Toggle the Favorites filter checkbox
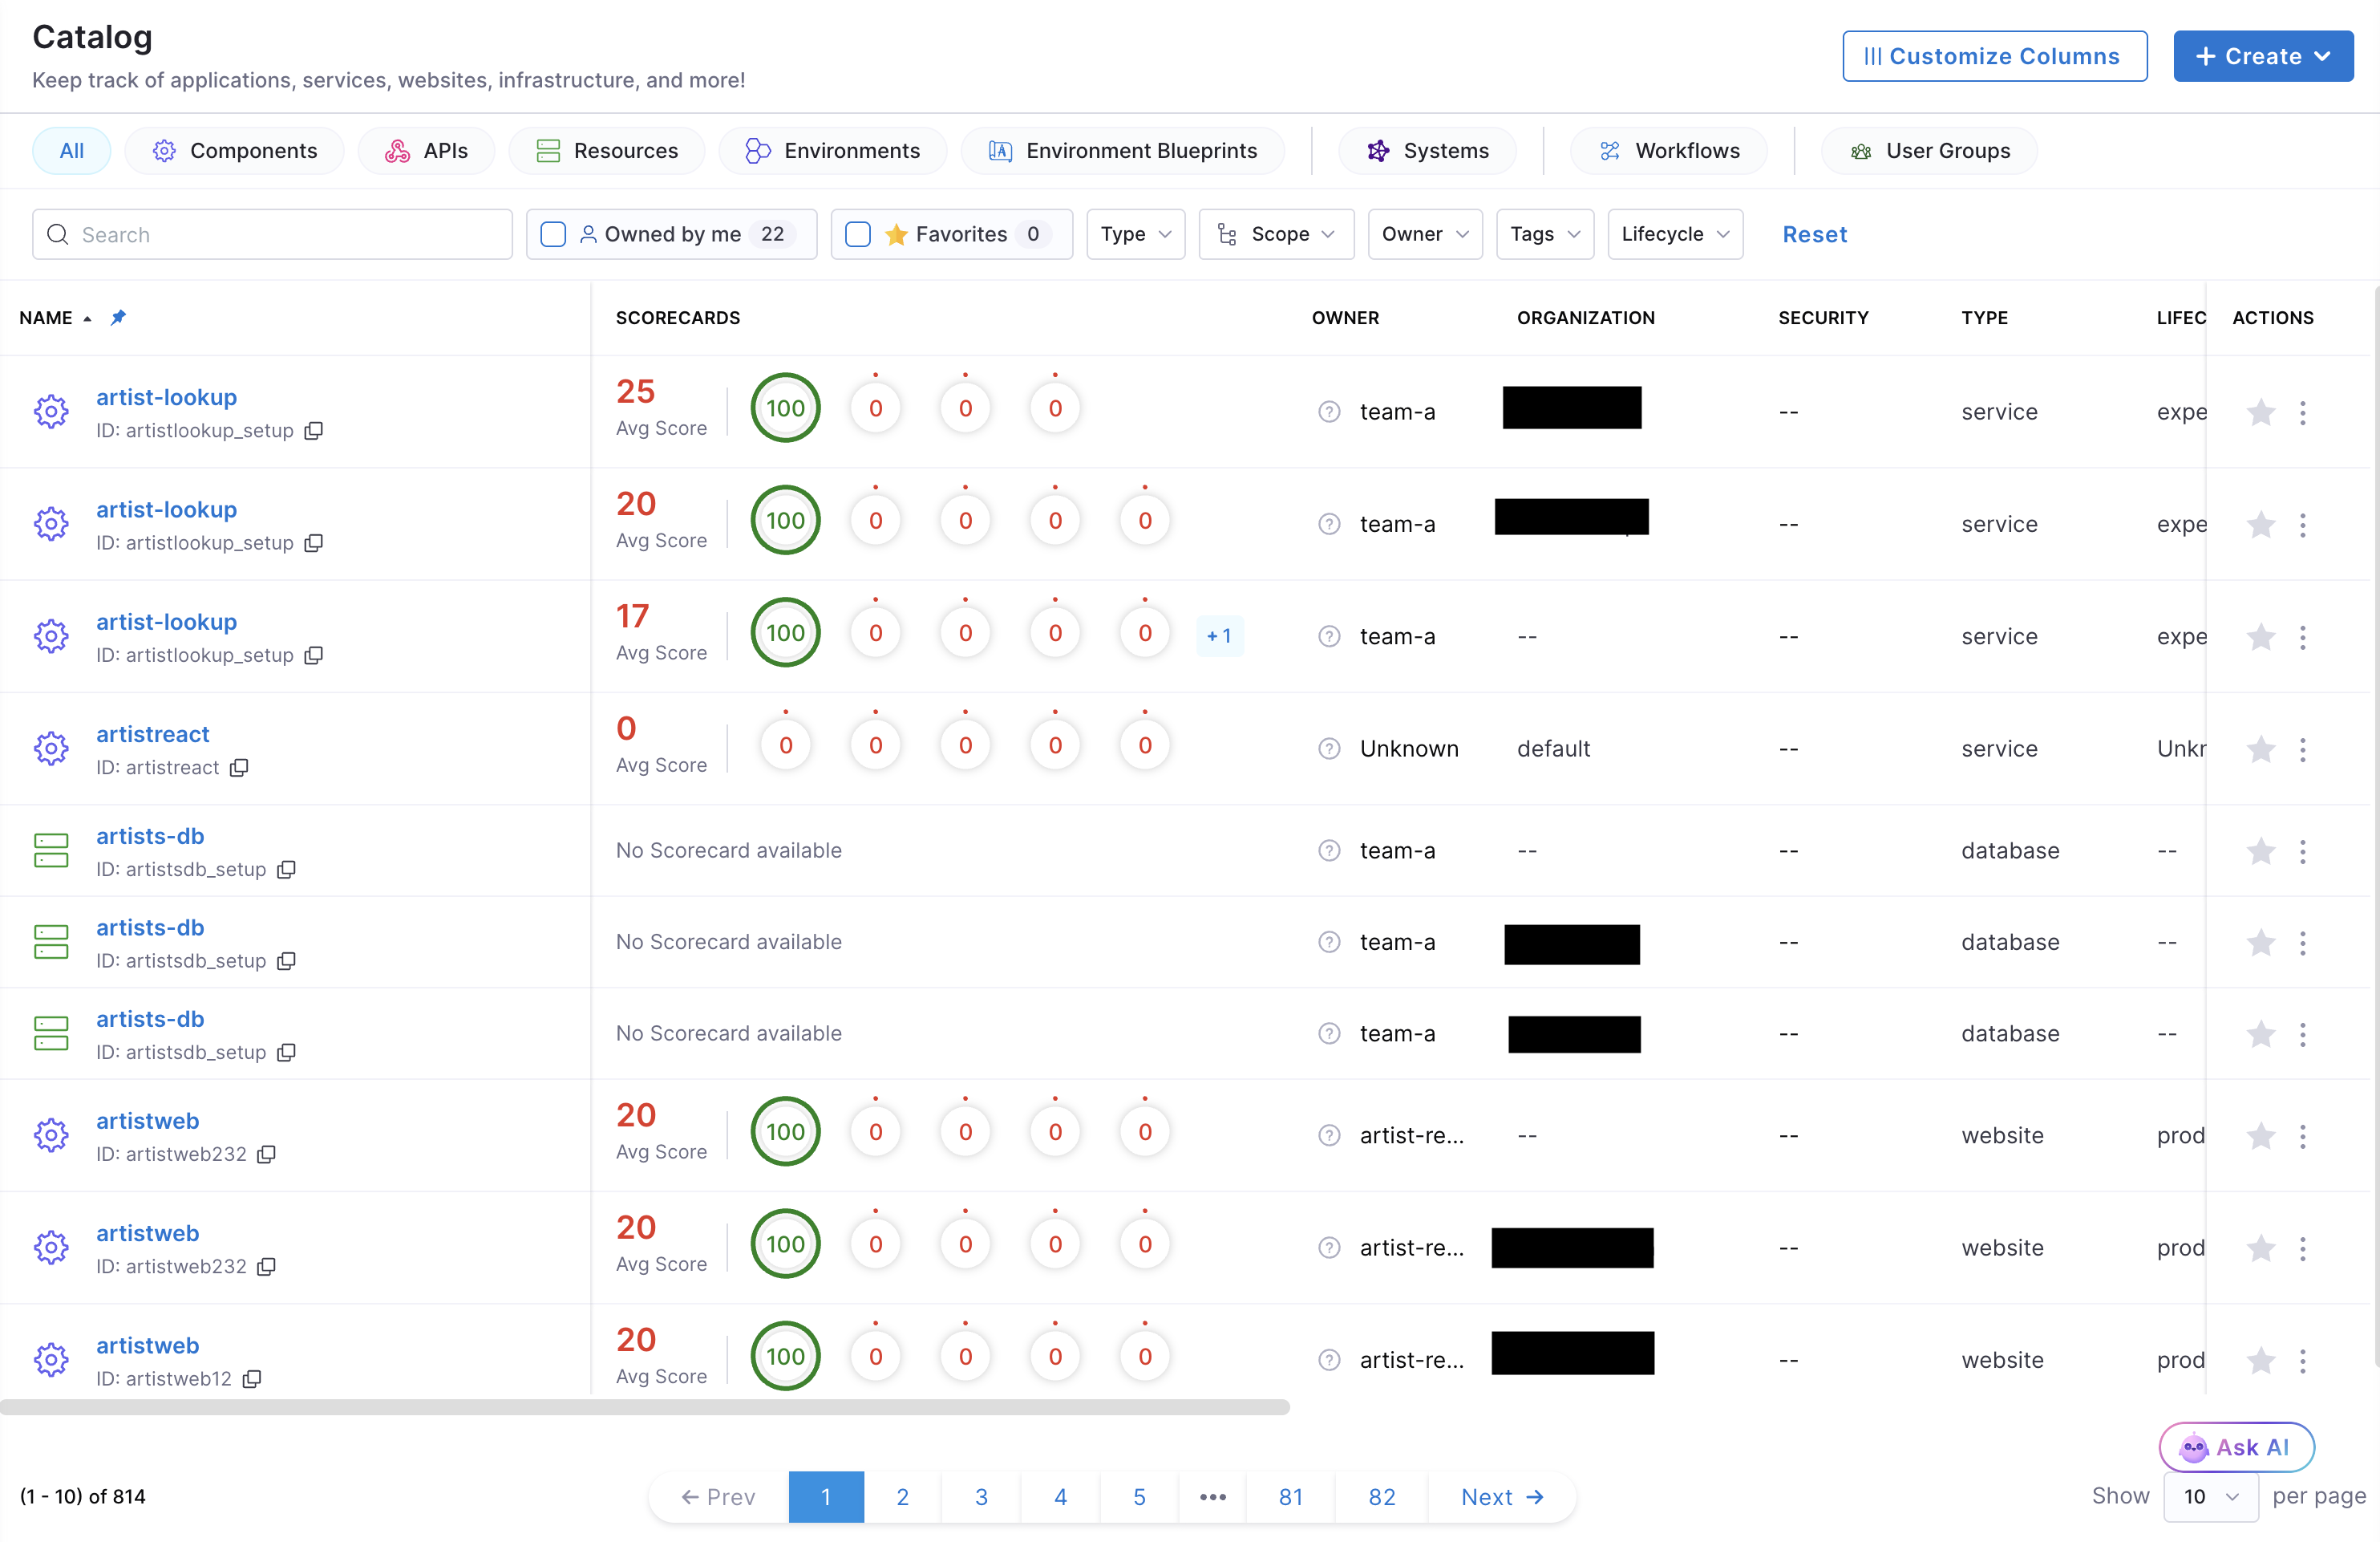 (x=858, y=234)
